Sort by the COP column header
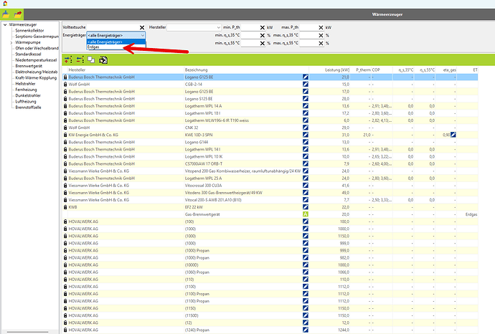 pos(382,70)
